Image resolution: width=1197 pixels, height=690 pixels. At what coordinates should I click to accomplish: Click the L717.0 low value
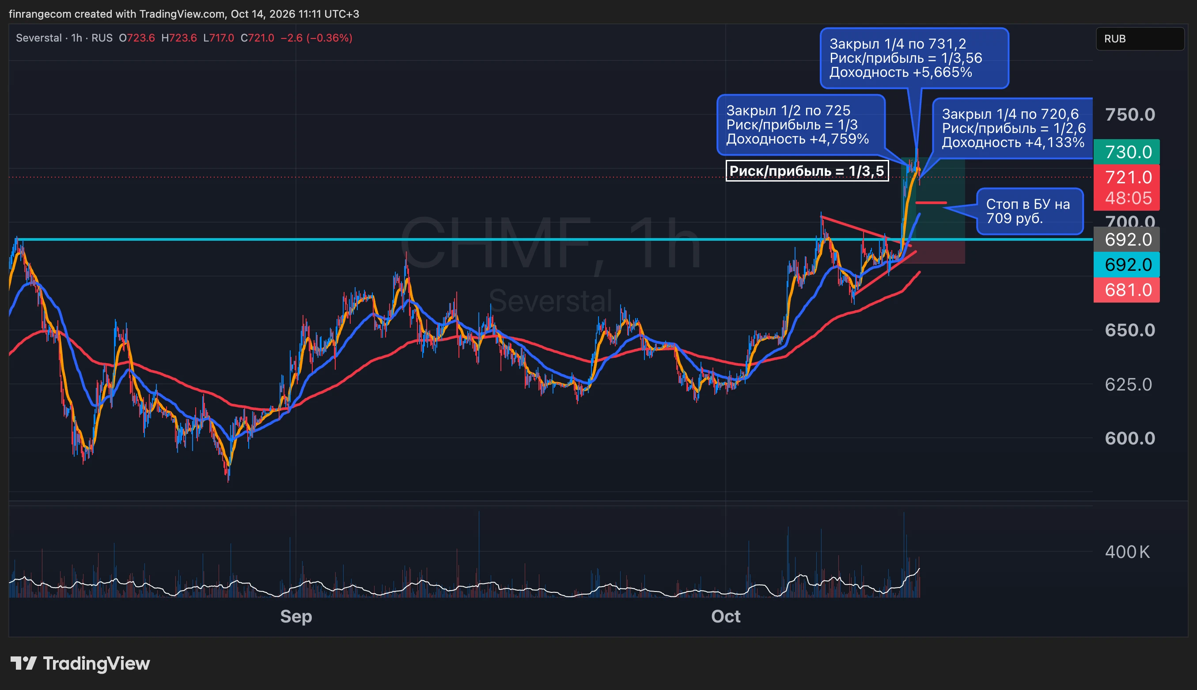(219, 38)
